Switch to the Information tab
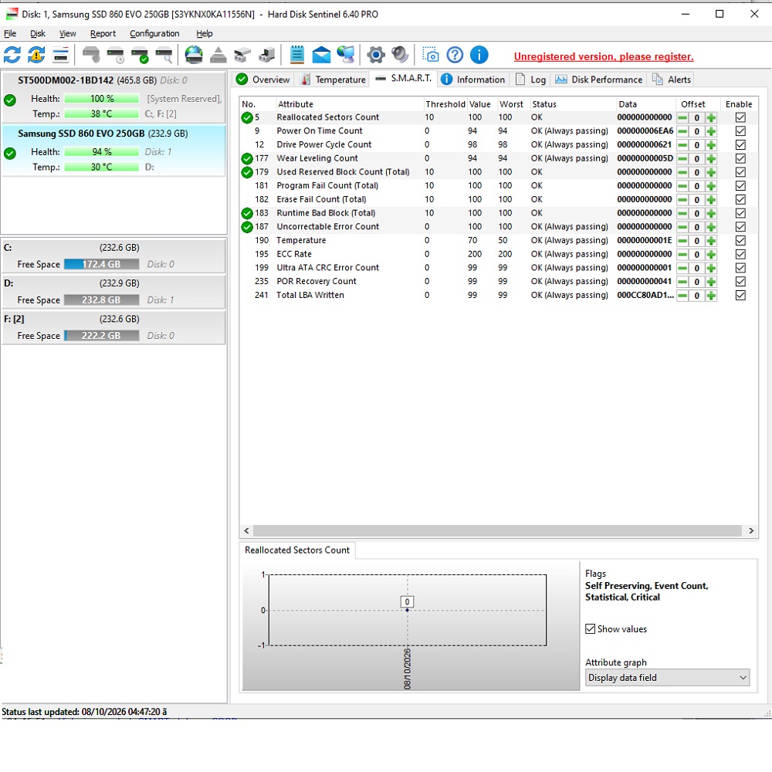The width and height of the screenshot is (772, 772). pyautogui.click(x=472, y=80)
